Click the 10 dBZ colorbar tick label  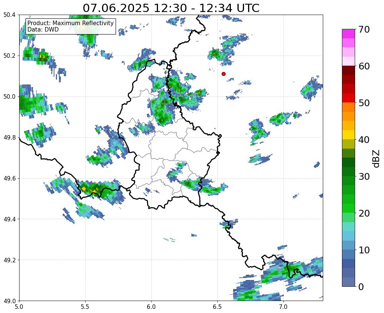pyautogui.click(x=363, y=250)
